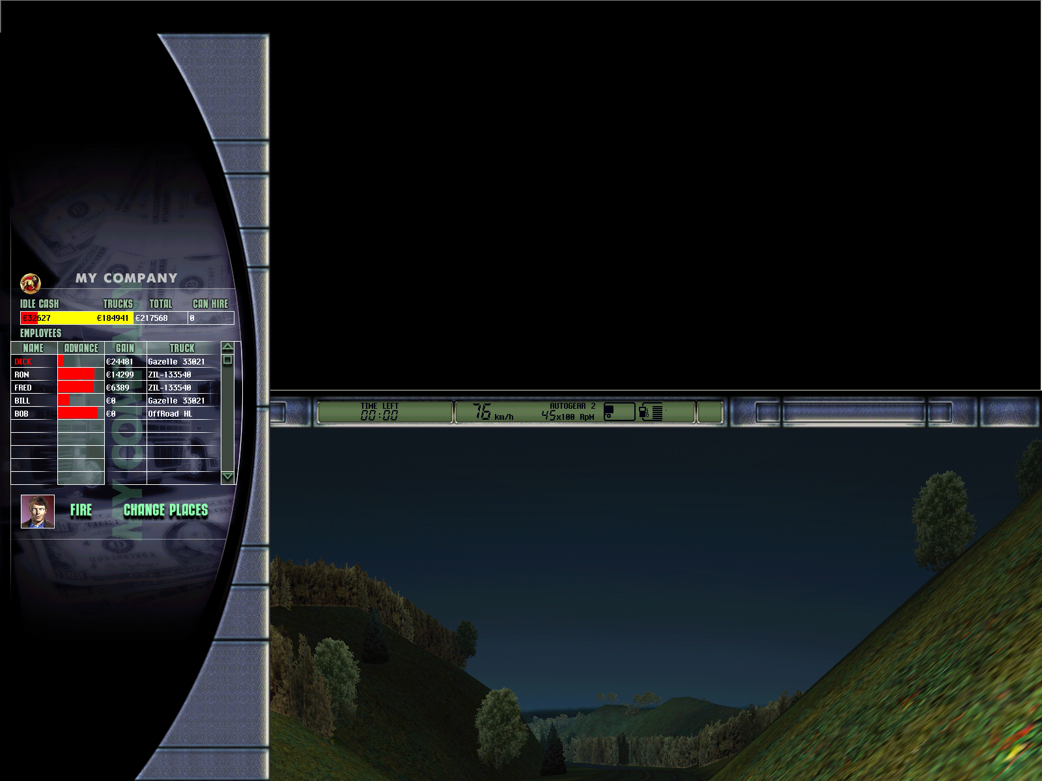
Task: Click the lion company logo emblem
Action: point(31,283)
